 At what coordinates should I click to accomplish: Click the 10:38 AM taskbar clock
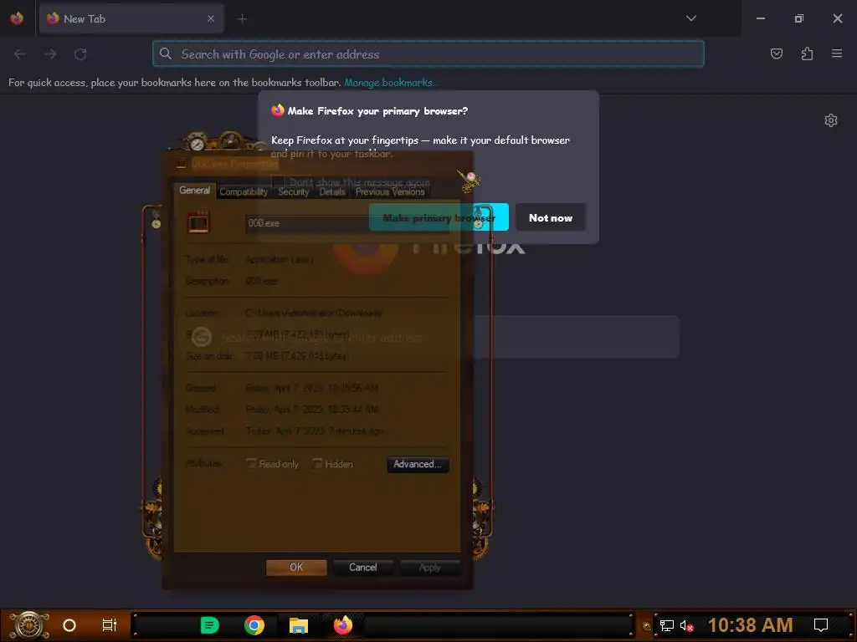[750, 625]
